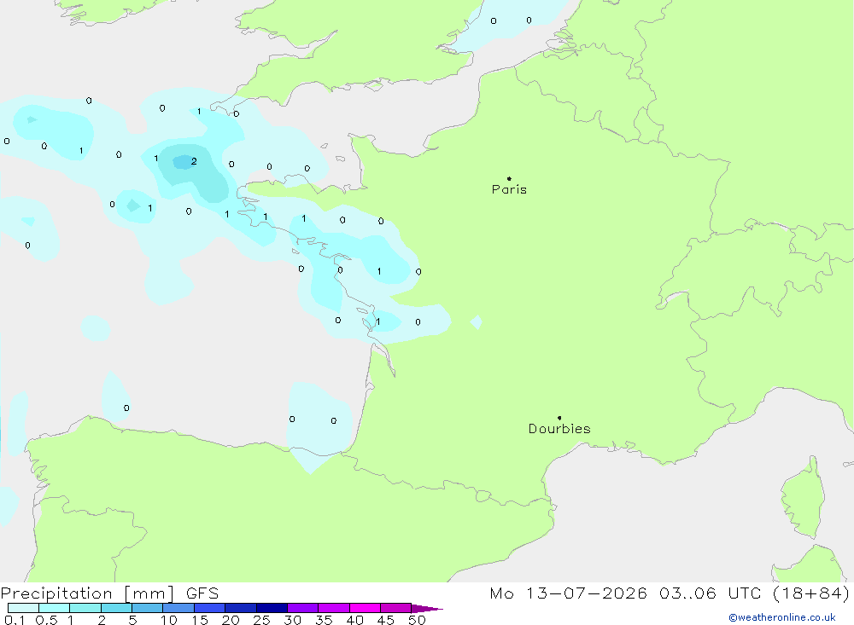The width and height of the screenshot is (854, 625).
Task: Pick the 45–50 mm legend swatch
Action: coord(396,608)
